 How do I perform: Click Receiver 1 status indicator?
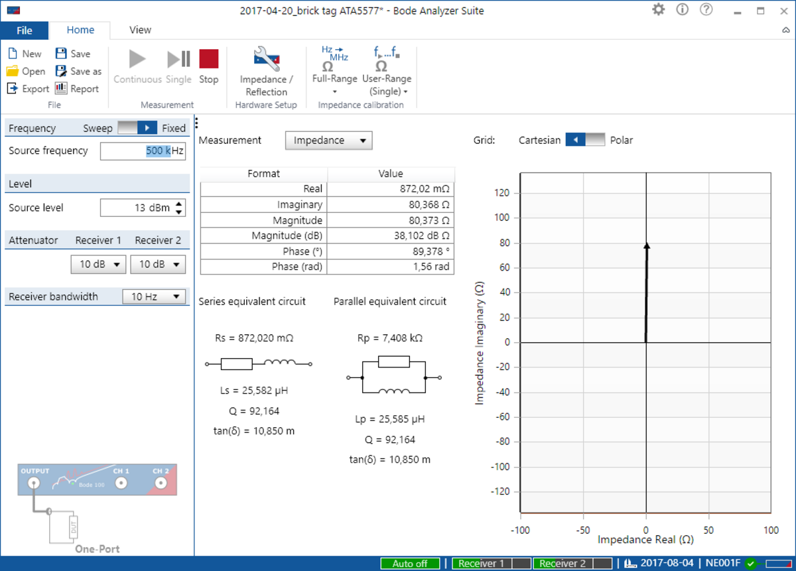491,564
